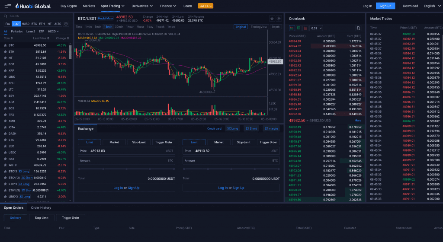The width and height of the screenshot is (443, 242).
Task: Go to Huobi Global home via logo
Action: [x=33, y=6]
